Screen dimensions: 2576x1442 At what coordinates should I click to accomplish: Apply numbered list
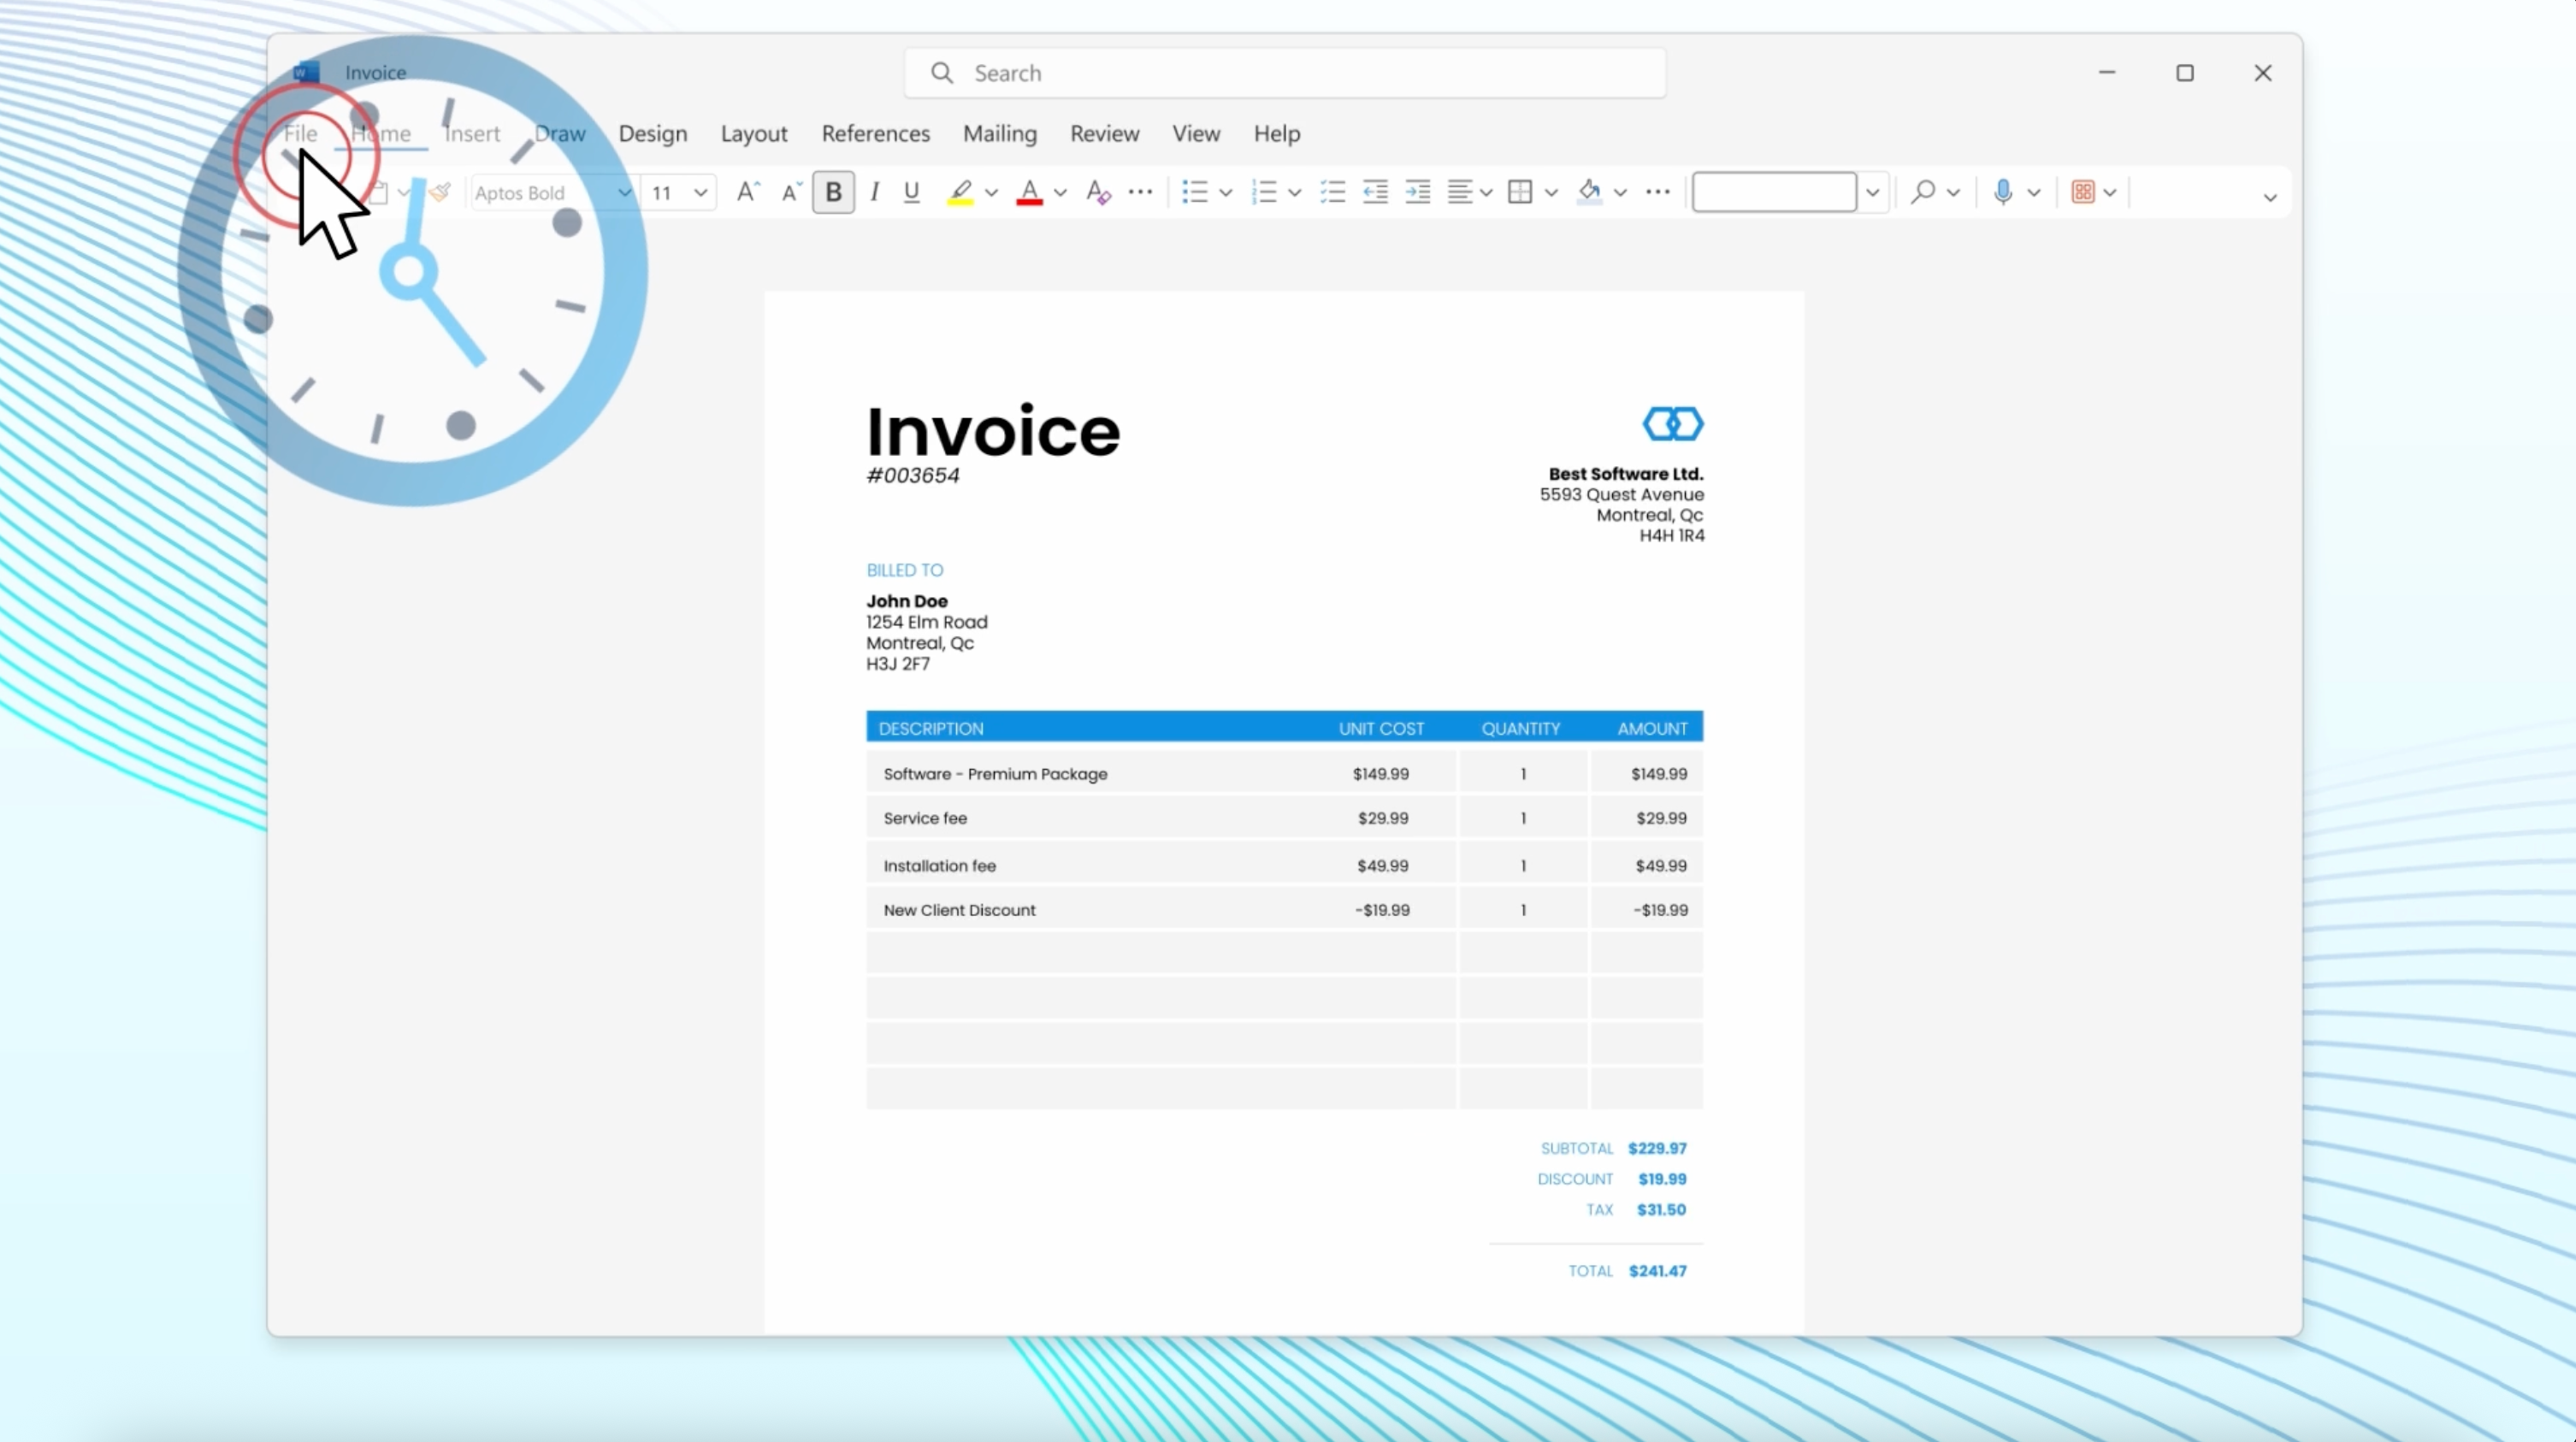(1264, 192)
